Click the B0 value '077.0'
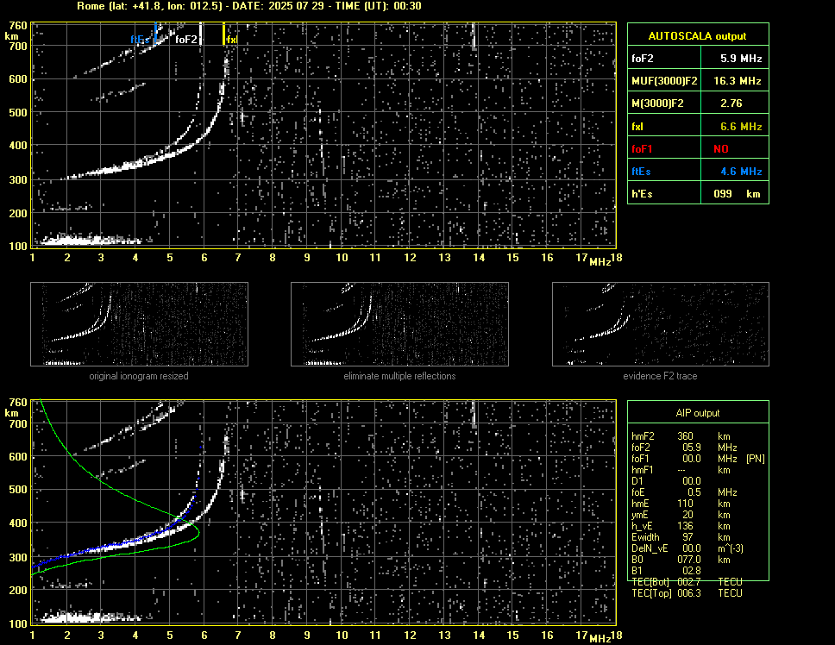835x645 pixels. pyautogui.click(x=689, y=560)
